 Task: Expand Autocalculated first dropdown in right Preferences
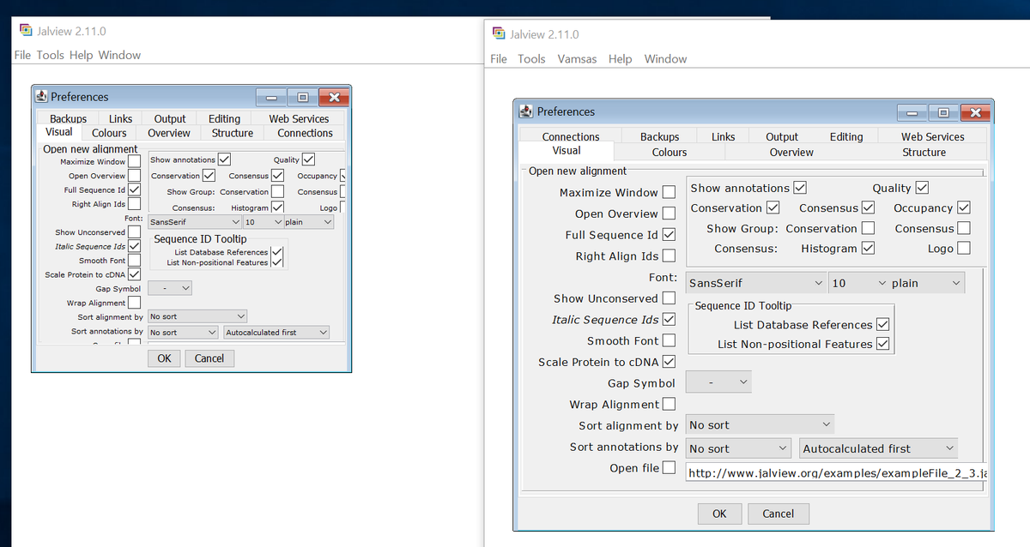pyautogui.click(x=878, y=448)
